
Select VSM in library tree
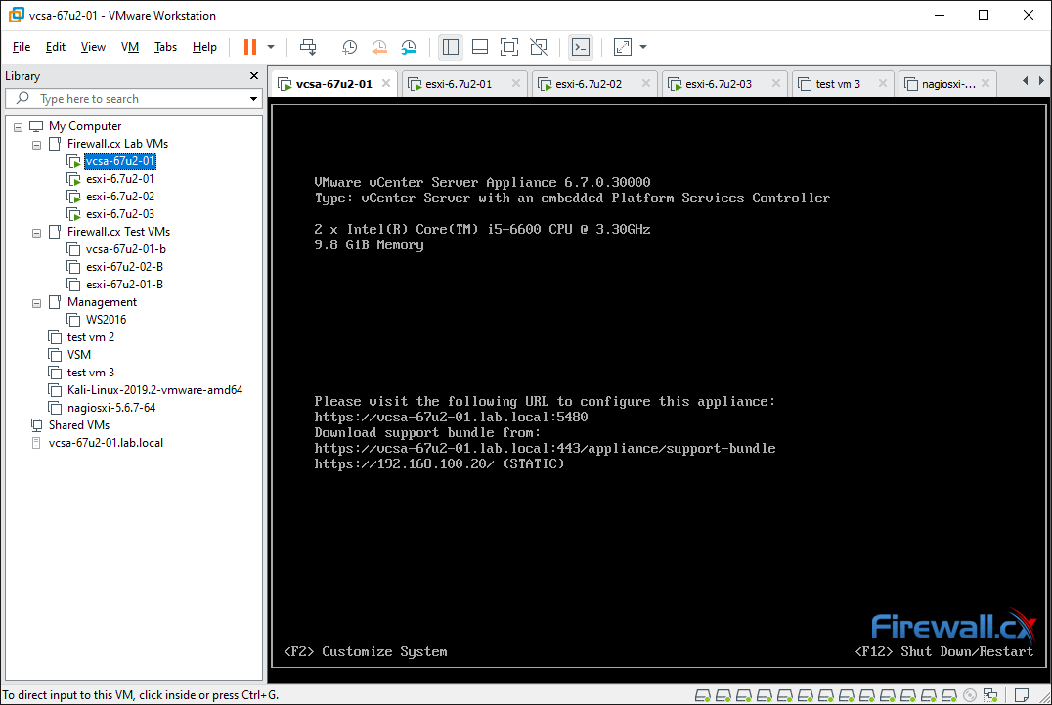click(78, 354)
